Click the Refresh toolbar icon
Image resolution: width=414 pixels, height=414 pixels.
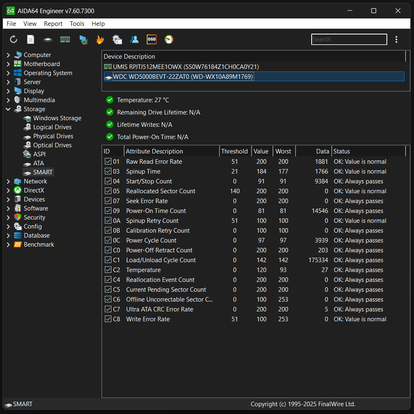14,39
